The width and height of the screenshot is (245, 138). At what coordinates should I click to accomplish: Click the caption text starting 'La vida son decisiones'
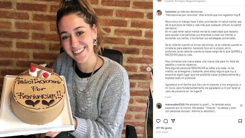[x=190, y=12]
